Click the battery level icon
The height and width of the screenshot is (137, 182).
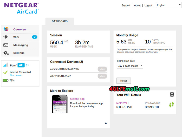click(x=5, y=81)
